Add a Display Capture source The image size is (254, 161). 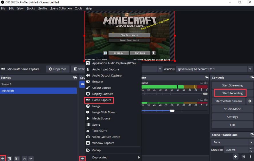(113, 94)
